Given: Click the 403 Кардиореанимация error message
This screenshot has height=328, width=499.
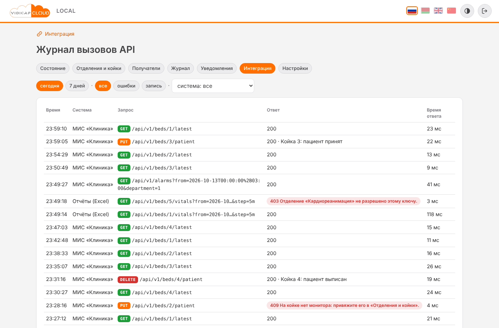Looking at the screenshot, I should tap(344, 201).
